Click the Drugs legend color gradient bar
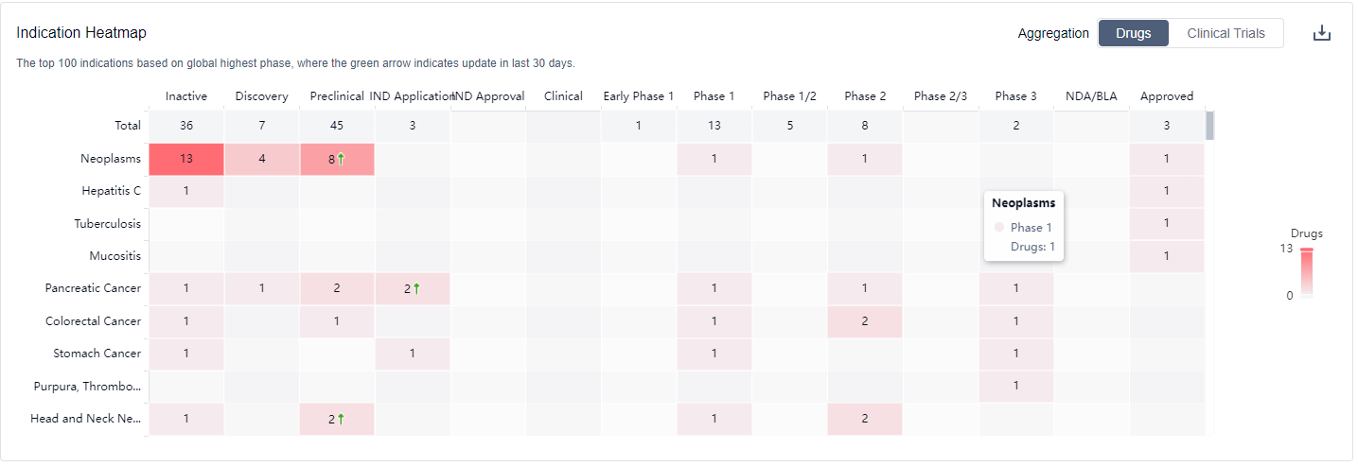Image resolution: width=1358 pixels, height=466 pixels. click(x=1306, y=273)
